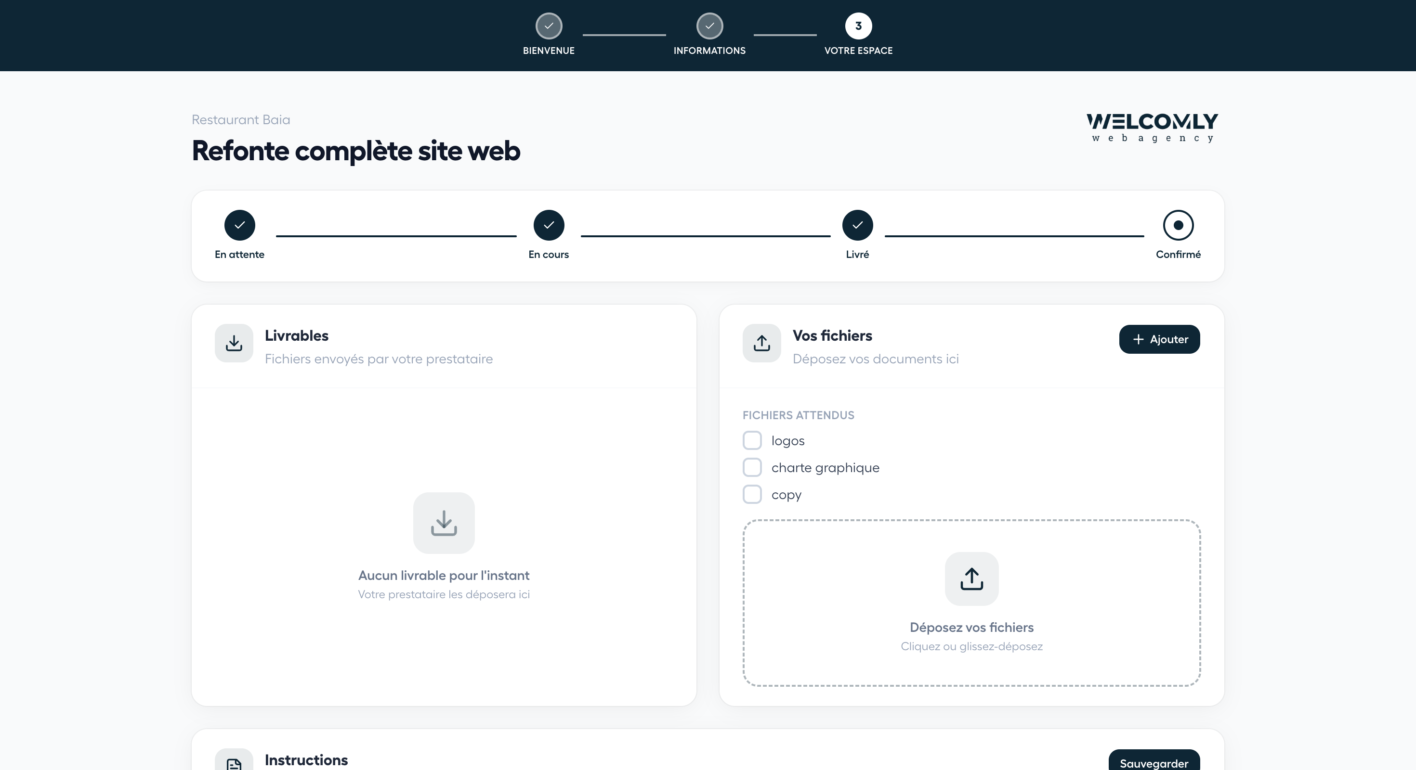Click the Bienvenue step checkmark circle
This screenshot has height=770, width=1416.
coord(549,26)
